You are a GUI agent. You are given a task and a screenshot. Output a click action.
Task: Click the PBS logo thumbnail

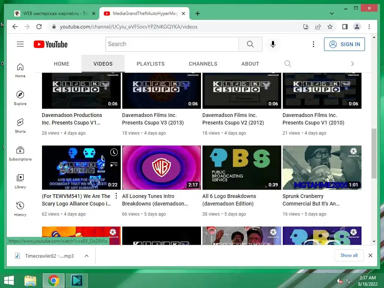[x=242, y=168]
